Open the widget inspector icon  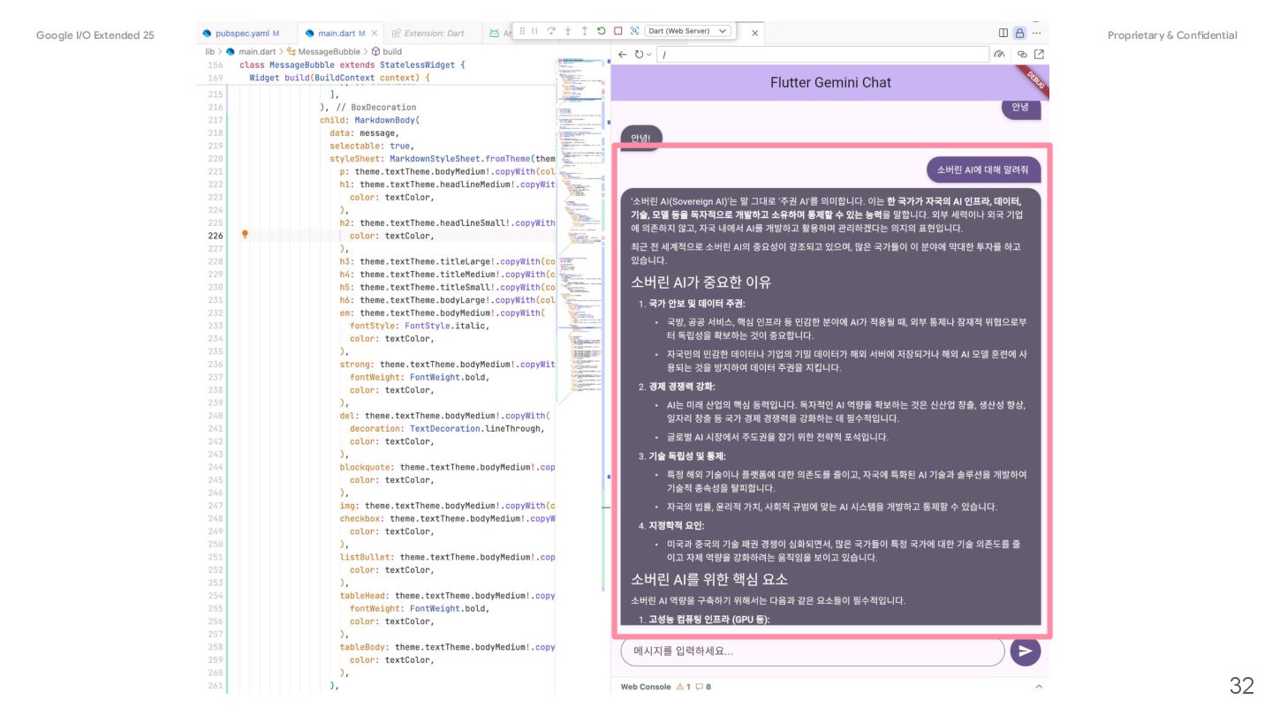pyautogui.click(x=634, y=31)
